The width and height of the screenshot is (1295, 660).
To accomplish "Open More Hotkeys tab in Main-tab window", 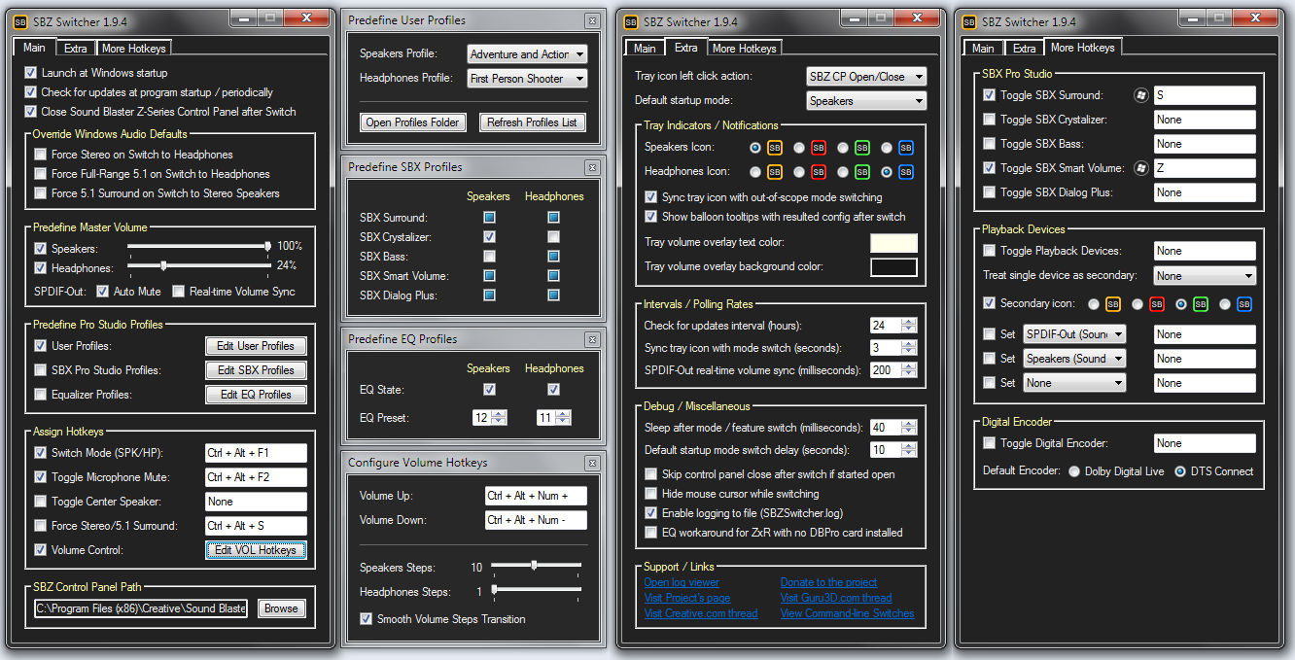I will 133,48.
